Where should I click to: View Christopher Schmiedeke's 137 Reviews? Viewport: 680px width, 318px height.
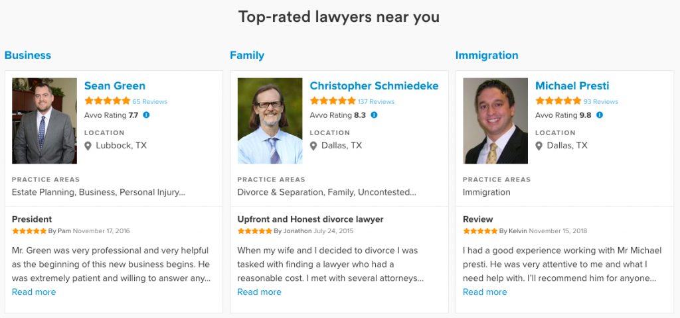pyautogui.click(x=376, y=102)
